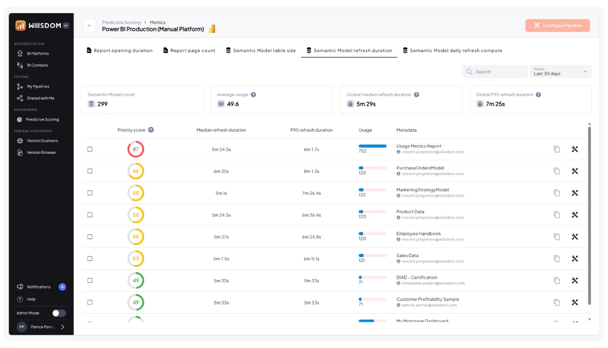Open My Pipelines in Testing section

coord(37,86)
